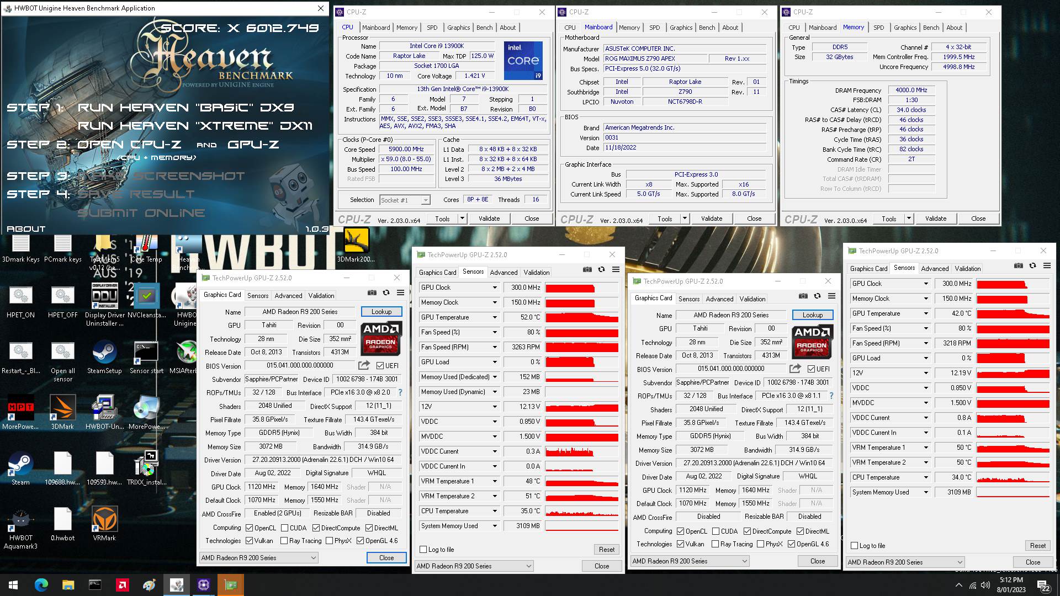1060x596 pixels.
Task: Open the 3Dmark Keys desktop file
Action: tap(21, 248)
